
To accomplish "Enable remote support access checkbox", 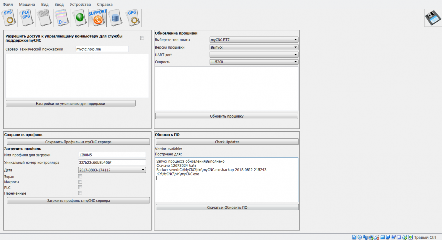I will pyautogui.click(x=142, y=38).
